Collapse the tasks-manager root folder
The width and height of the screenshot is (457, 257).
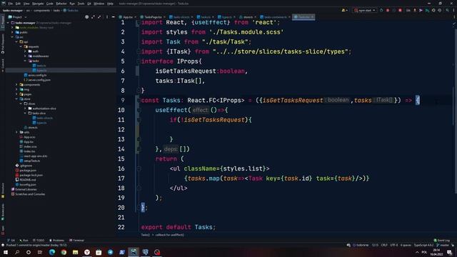click(x=8, y=23)
